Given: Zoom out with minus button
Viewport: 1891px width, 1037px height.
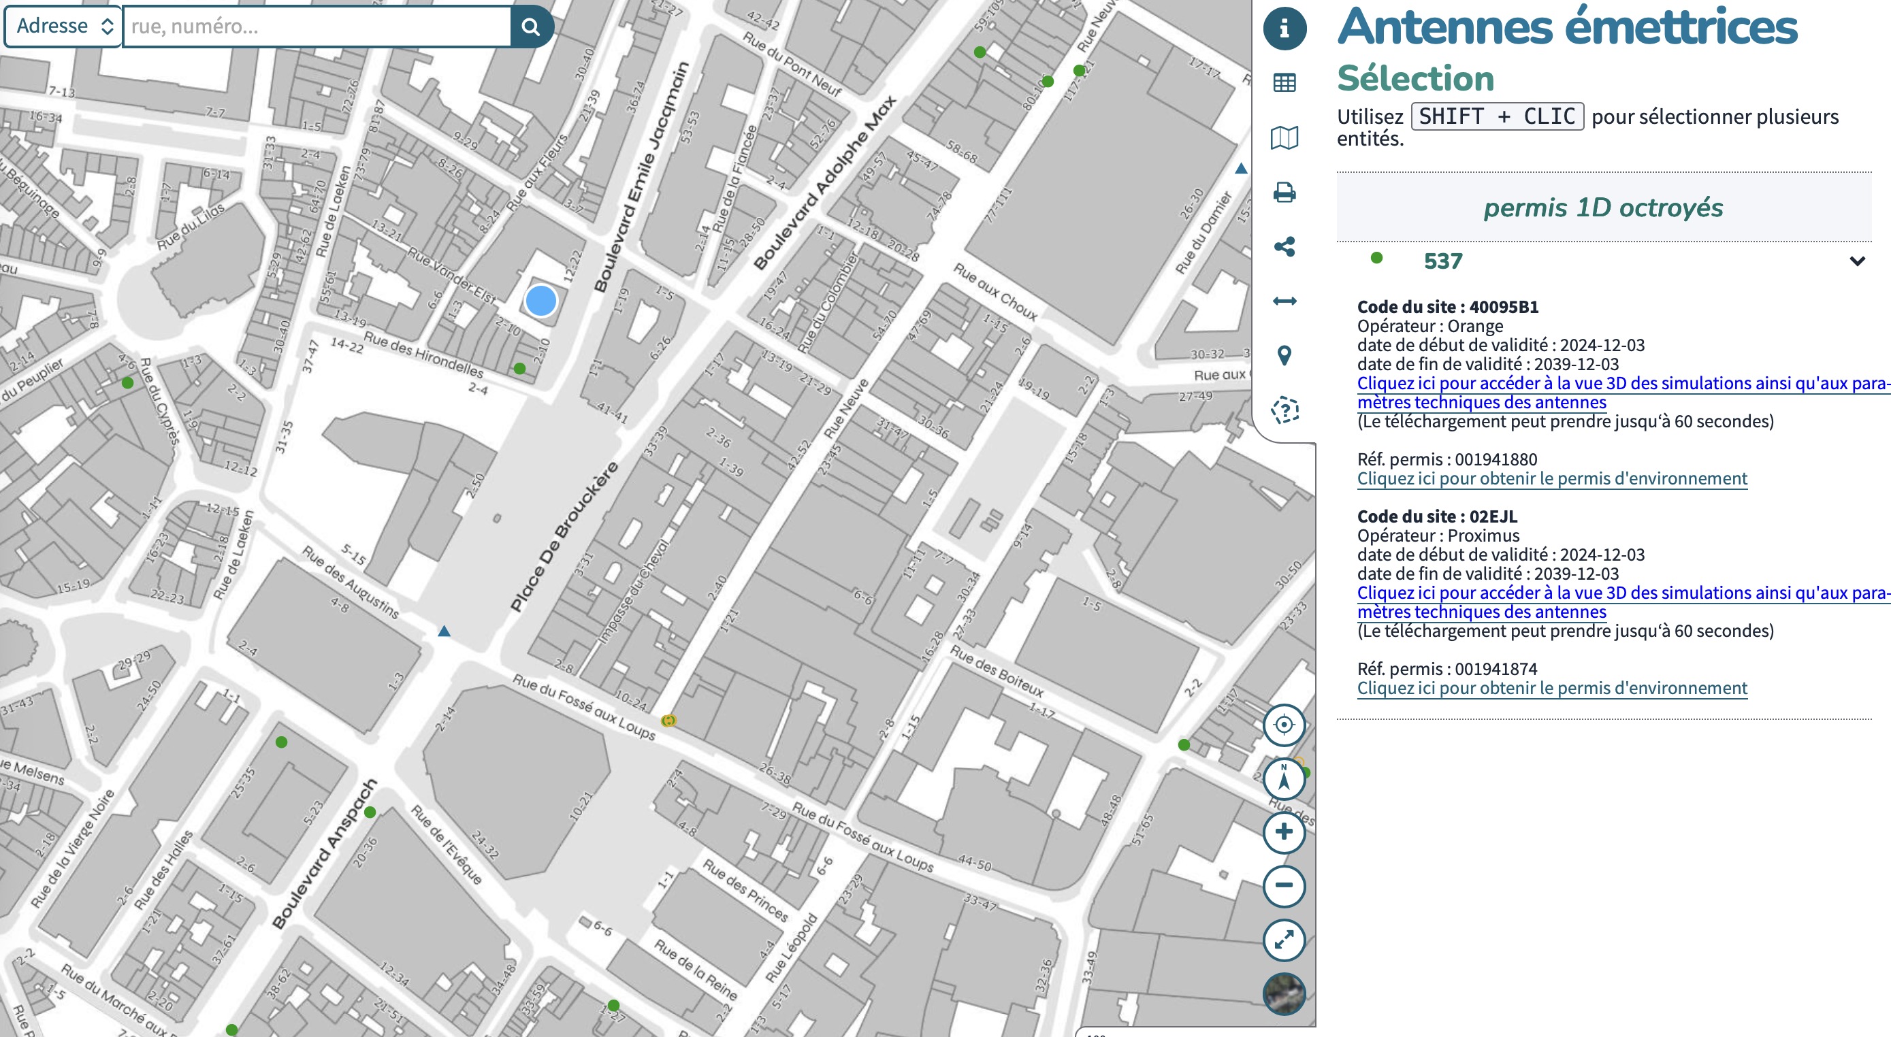Looking at the screenshot, I should click(x=1283, y=885).
